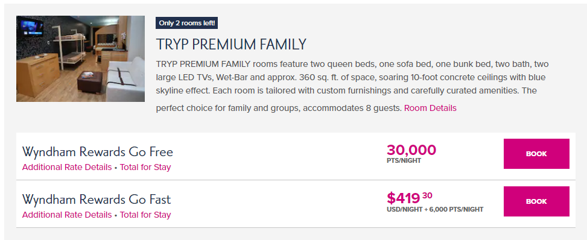
Task: Click the Wyndham Rewards Go Fast title
Action: [97, 199]
